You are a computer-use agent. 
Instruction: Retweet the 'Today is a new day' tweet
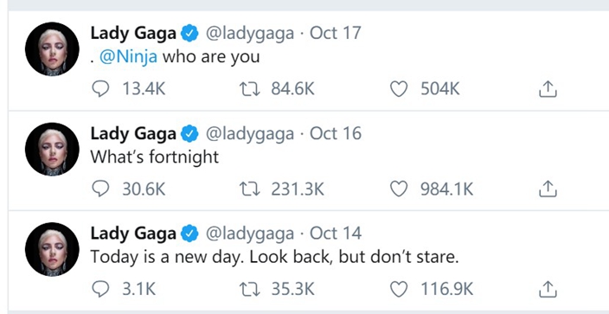249,289
